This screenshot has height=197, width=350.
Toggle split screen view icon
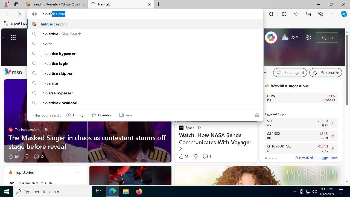pos(284,14)
